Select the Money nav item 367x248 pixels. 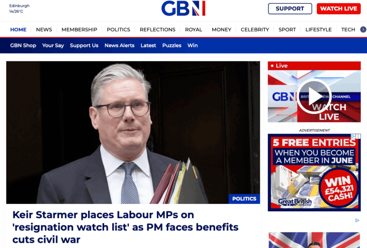[x=221, y=29]
